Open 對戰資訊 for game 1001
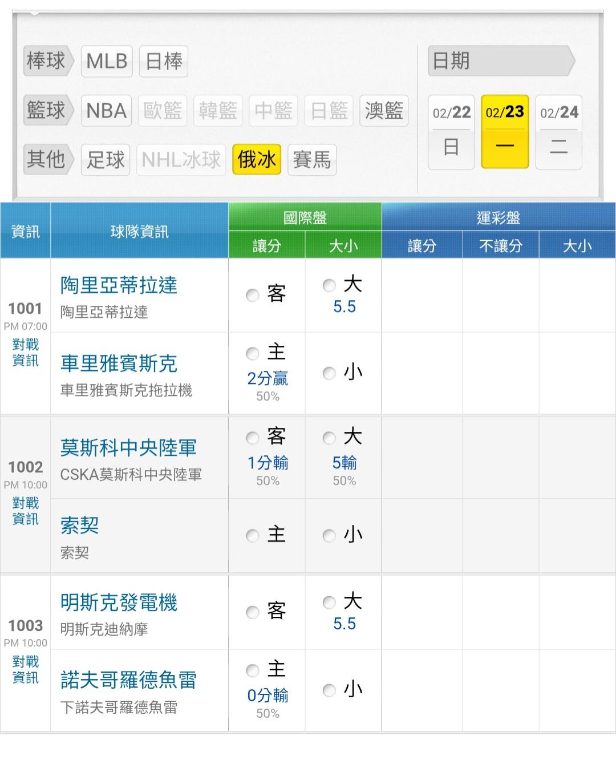This screenshot has height=768, width=616. click(x=26, y=352)
